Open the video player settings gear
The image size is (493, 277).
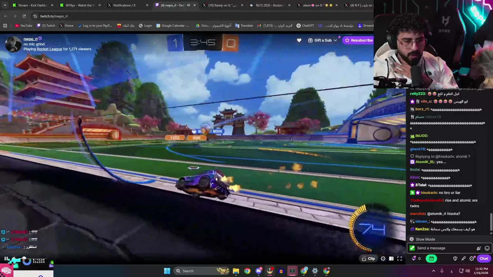pos(383,259)
